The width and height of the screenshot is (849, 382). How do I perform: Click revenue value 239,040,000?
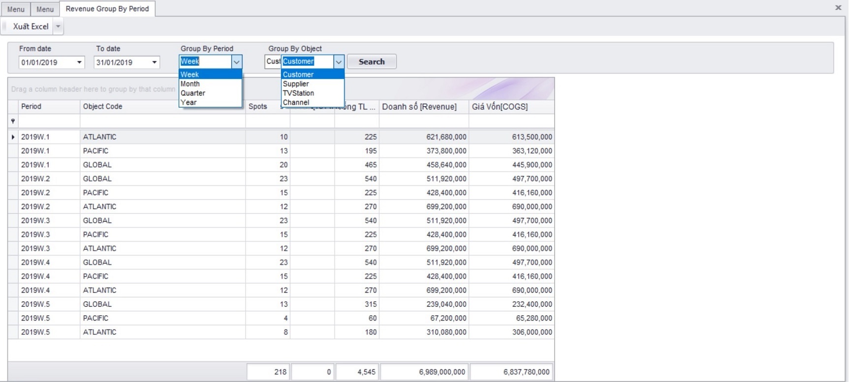[x=446, y=304]
